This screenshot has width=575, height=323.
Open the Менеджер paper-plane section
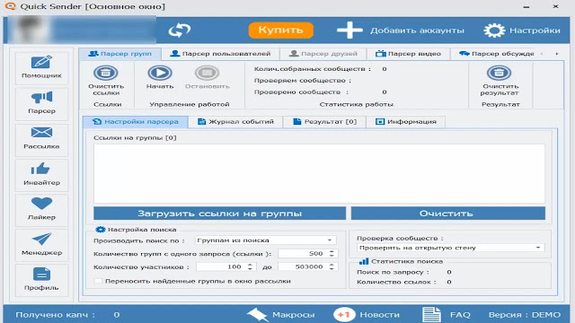41,245
